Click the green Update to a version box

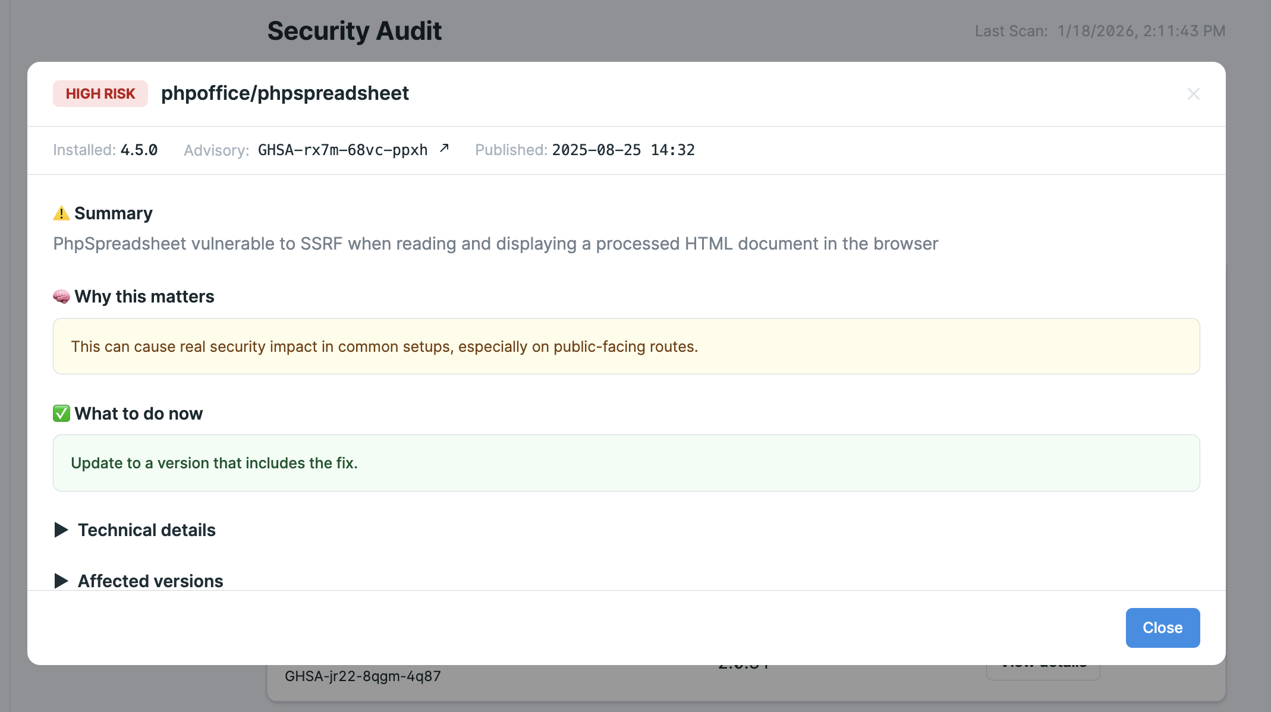coord(626,463)
